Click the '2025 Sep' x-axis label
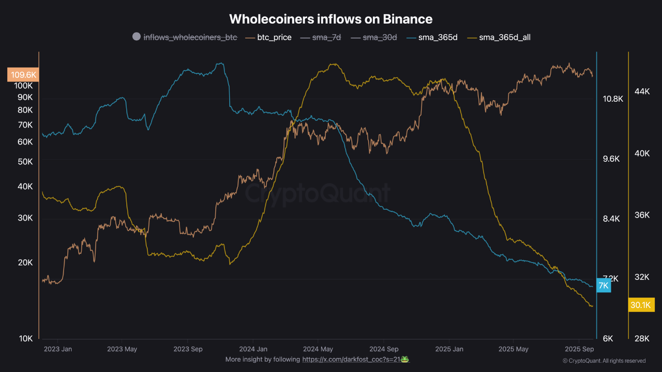This screenshot has height=372, width=662. point(579,349)
